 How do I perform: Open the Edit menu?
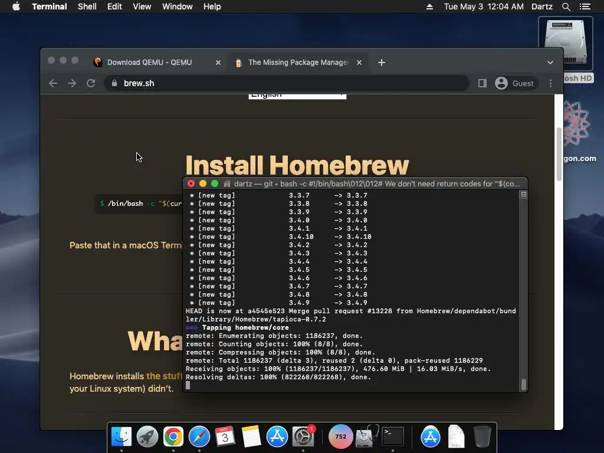114,6
